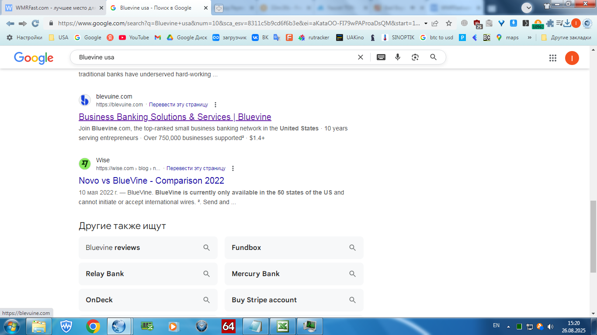Open the media playlist control icon

tap(560, 24)
